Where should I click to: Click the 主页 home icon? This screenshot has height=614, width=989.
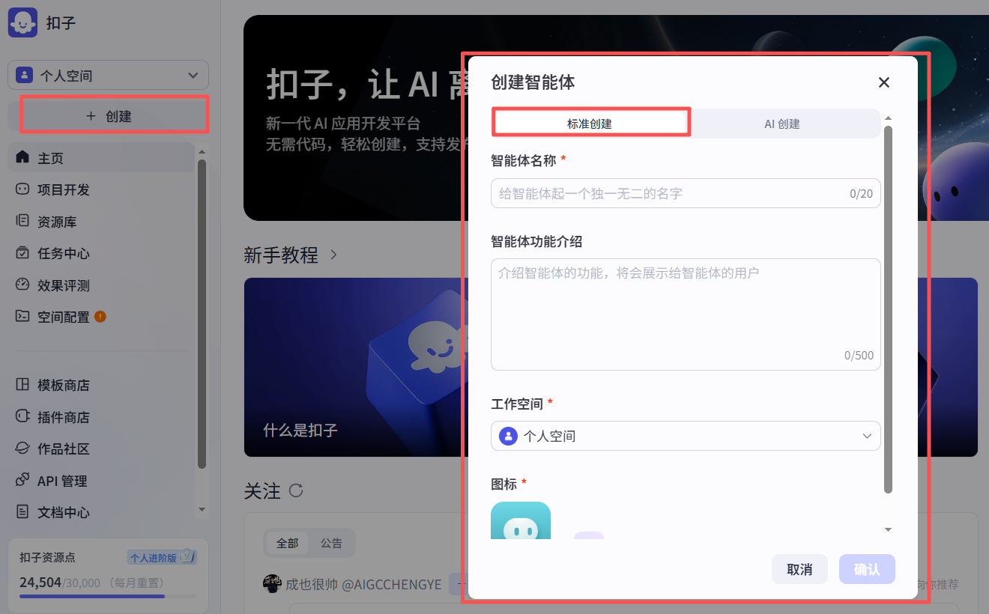[22, 157]
